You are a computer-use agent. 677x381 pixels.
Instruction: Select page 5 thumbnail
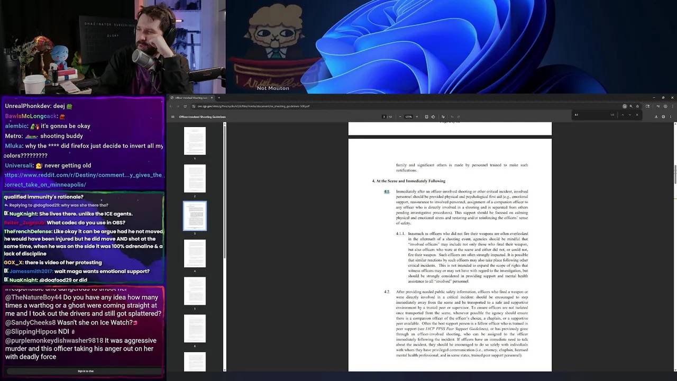195,291
